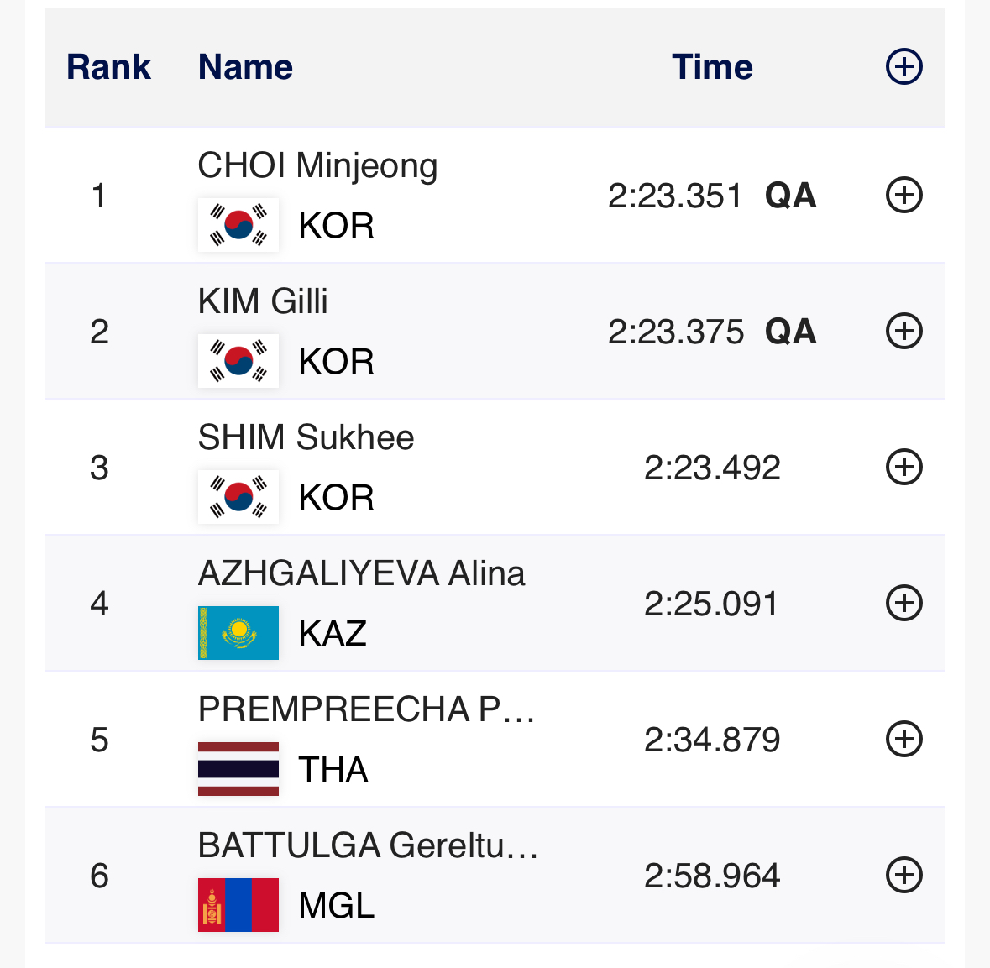Expand PREMPREECHA row details
Image resolution: width=990 pixels, height=968 pixels.
click(904, 739)
